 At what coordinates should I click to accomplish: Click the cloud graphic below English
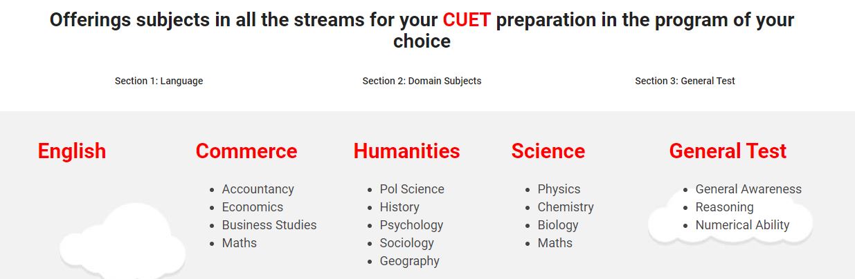123,242
